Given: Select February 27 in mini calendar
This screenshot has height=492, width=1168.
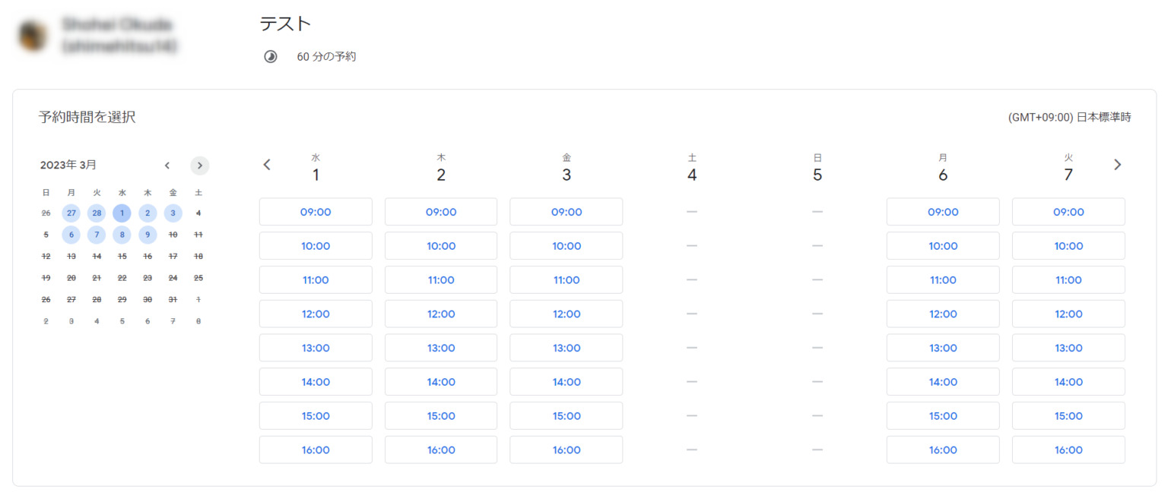Looking at the screenshot, I should point(71,213).
